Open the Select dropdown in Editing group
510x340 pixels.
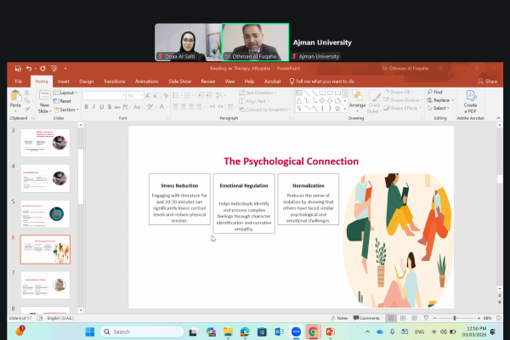(439, 108)
